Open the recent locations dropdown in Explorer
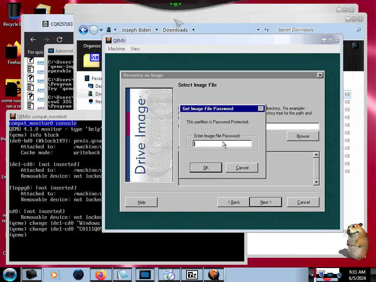The height and width of the screenshot is (282, 376). pyautogui.click(x=101, y=30)
